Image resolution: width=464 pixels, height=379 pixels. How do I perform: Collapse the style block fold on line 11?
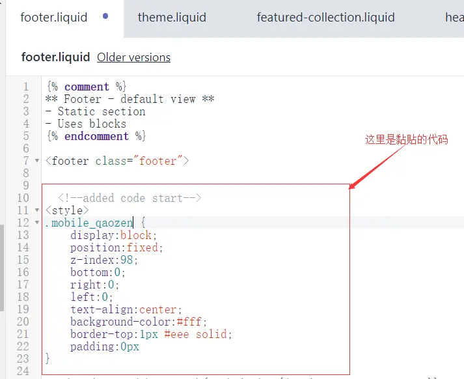(37, 210)
